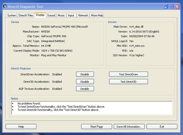The width and height of the screenshot is (183, 135).
Task: Click the note about testing DirectDraw functionality
Action: tap(61, 107)
